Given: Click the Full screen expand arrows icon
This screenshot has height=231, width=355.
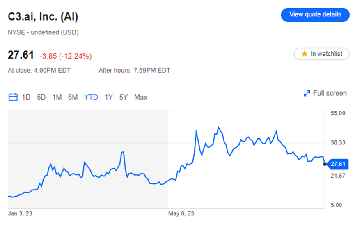Looking at the screenshot, I should tap(307, 94).
